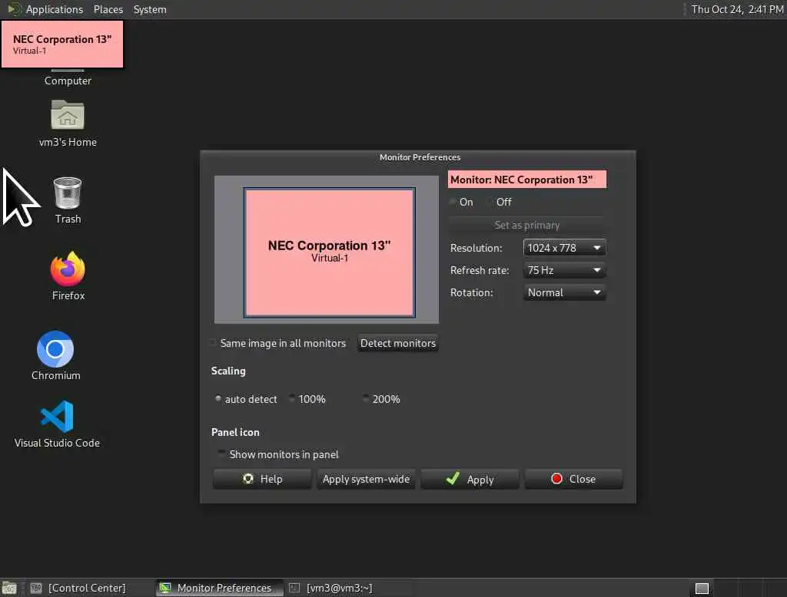Choose auto detect scaling

pos(218,399)
